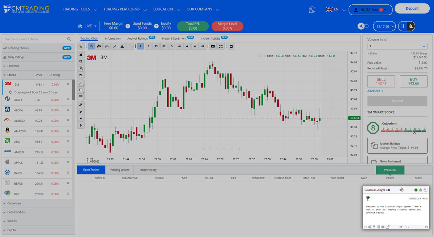
Task: Switch to the News & Sentiment tab
Action: (174, 39)
